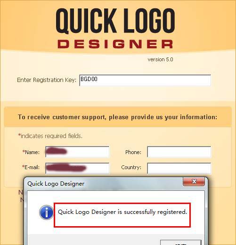The height and width of the screenshot is (245, 236).
Task: Click the Quick Logo Designer dialog title bar
Action: [x=104, y=184]
